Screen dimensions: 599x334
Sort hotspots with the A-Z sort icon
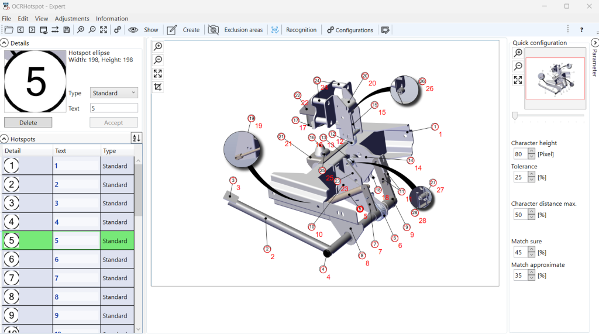[136, 138]
